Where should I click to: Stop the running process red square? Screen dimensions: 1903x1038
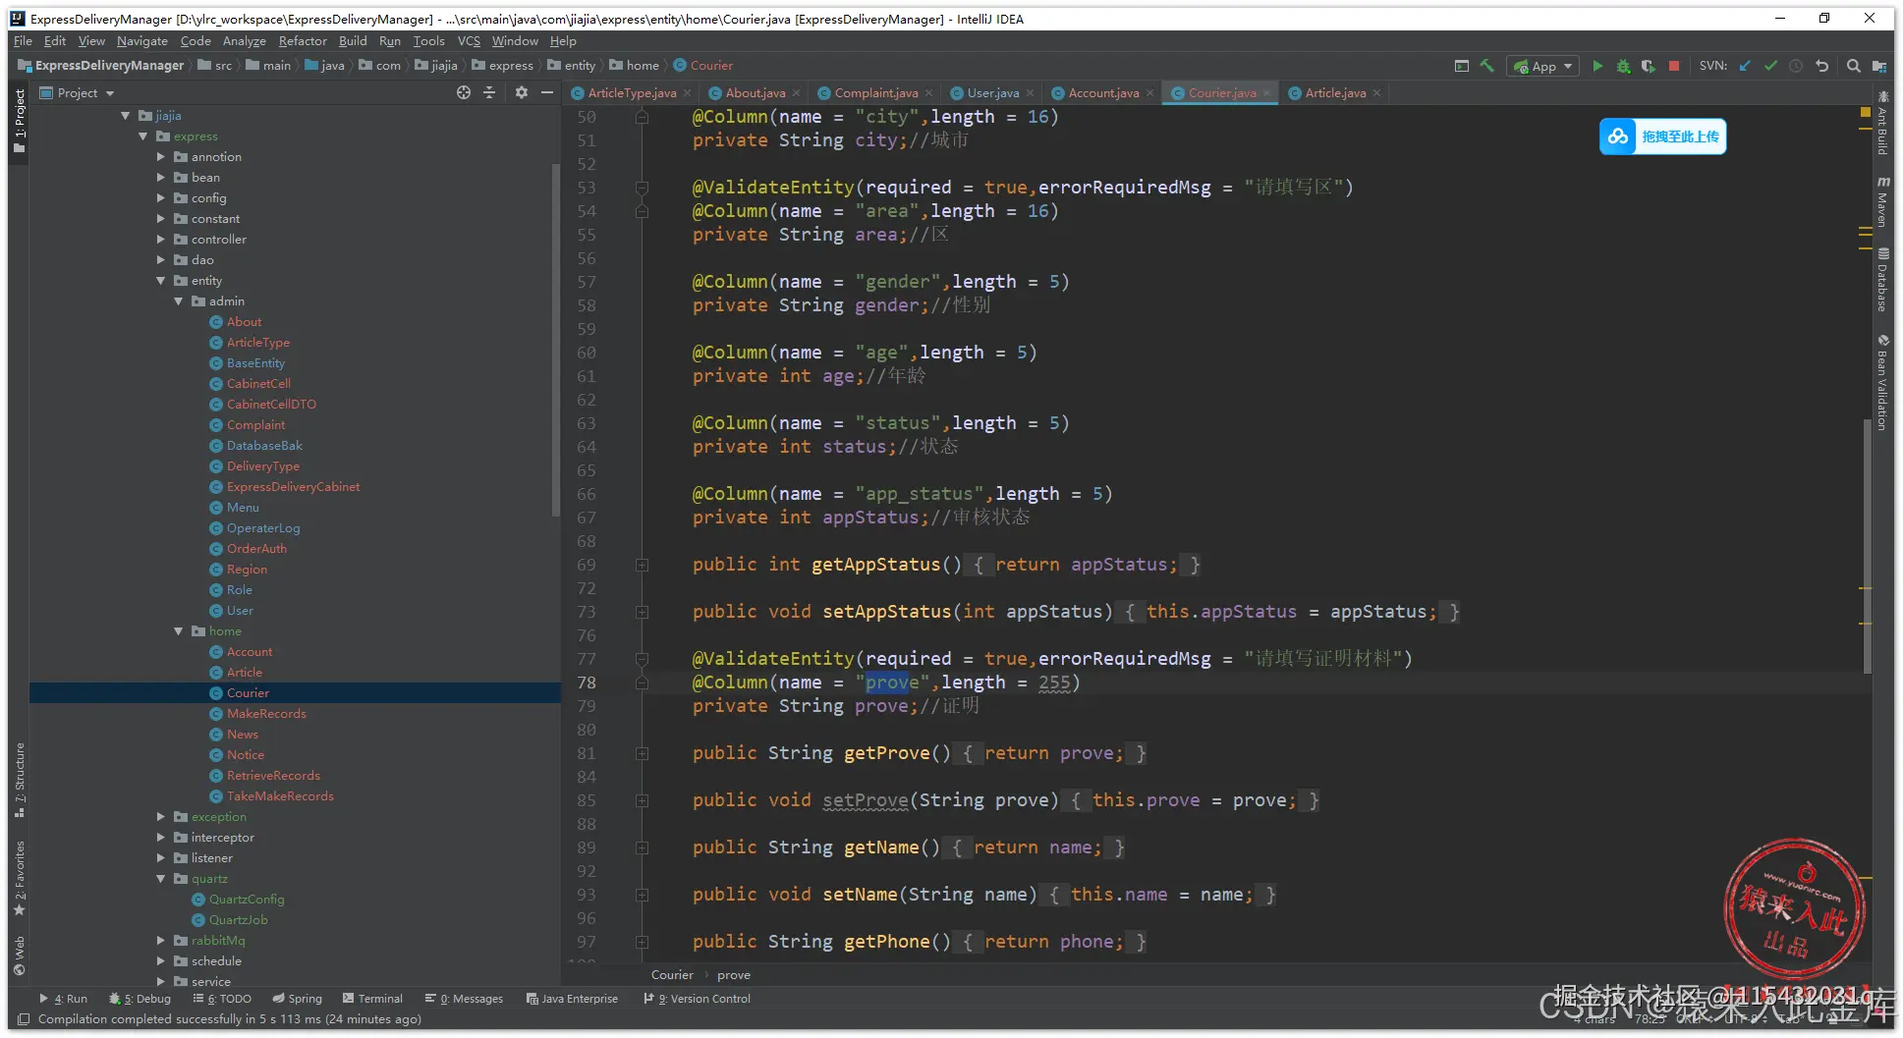point(1674,66)
